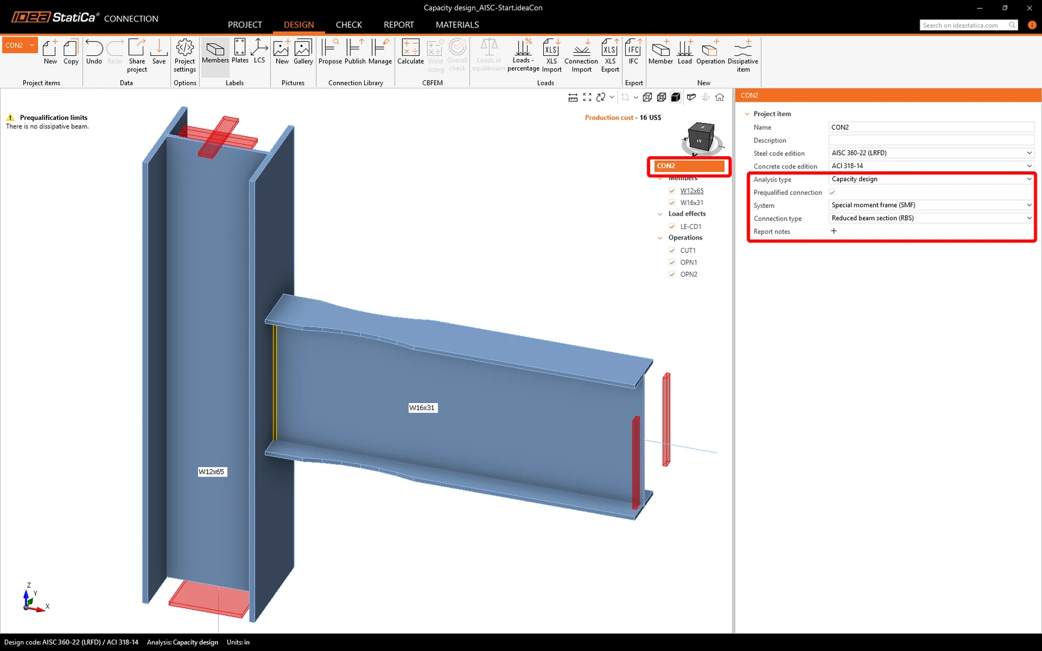
Task: Click the info icon beside search
Action: pos(1032,25)
